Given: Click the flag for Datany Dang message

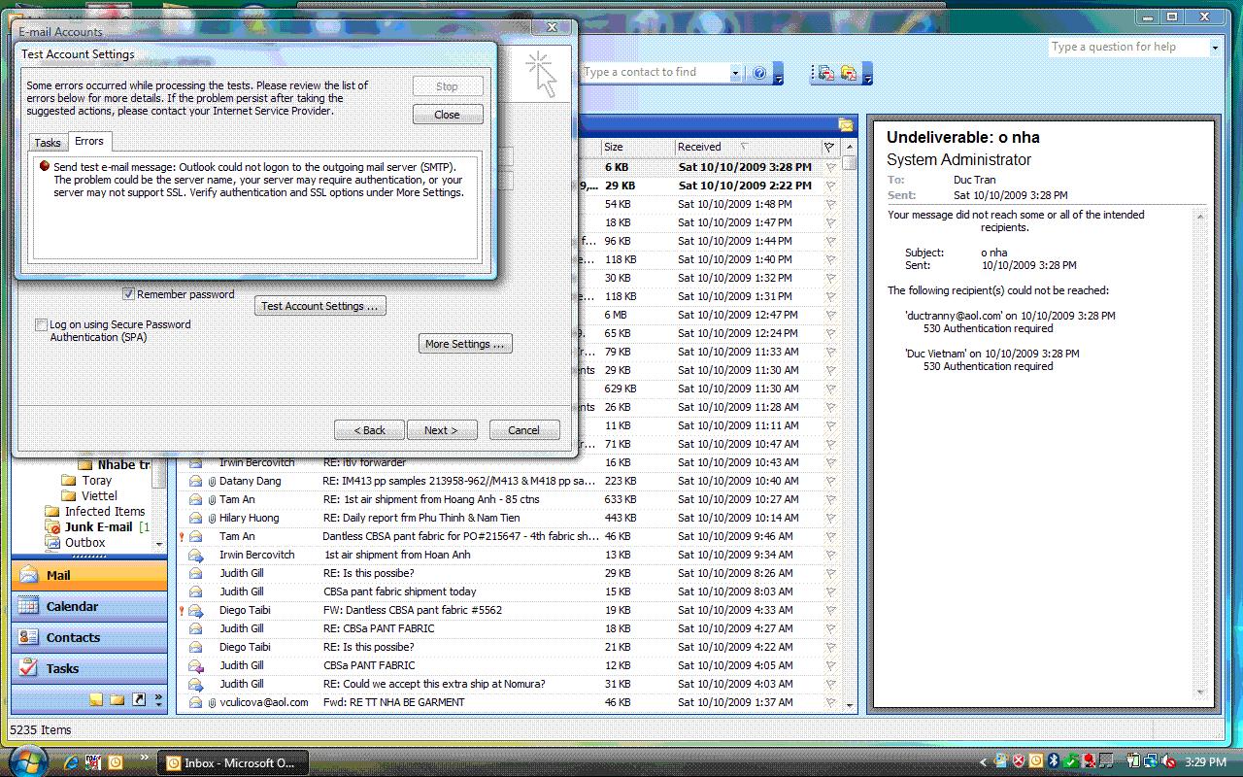Looking at the screenshot, I should pyautogui.click(x=830, y=481).
